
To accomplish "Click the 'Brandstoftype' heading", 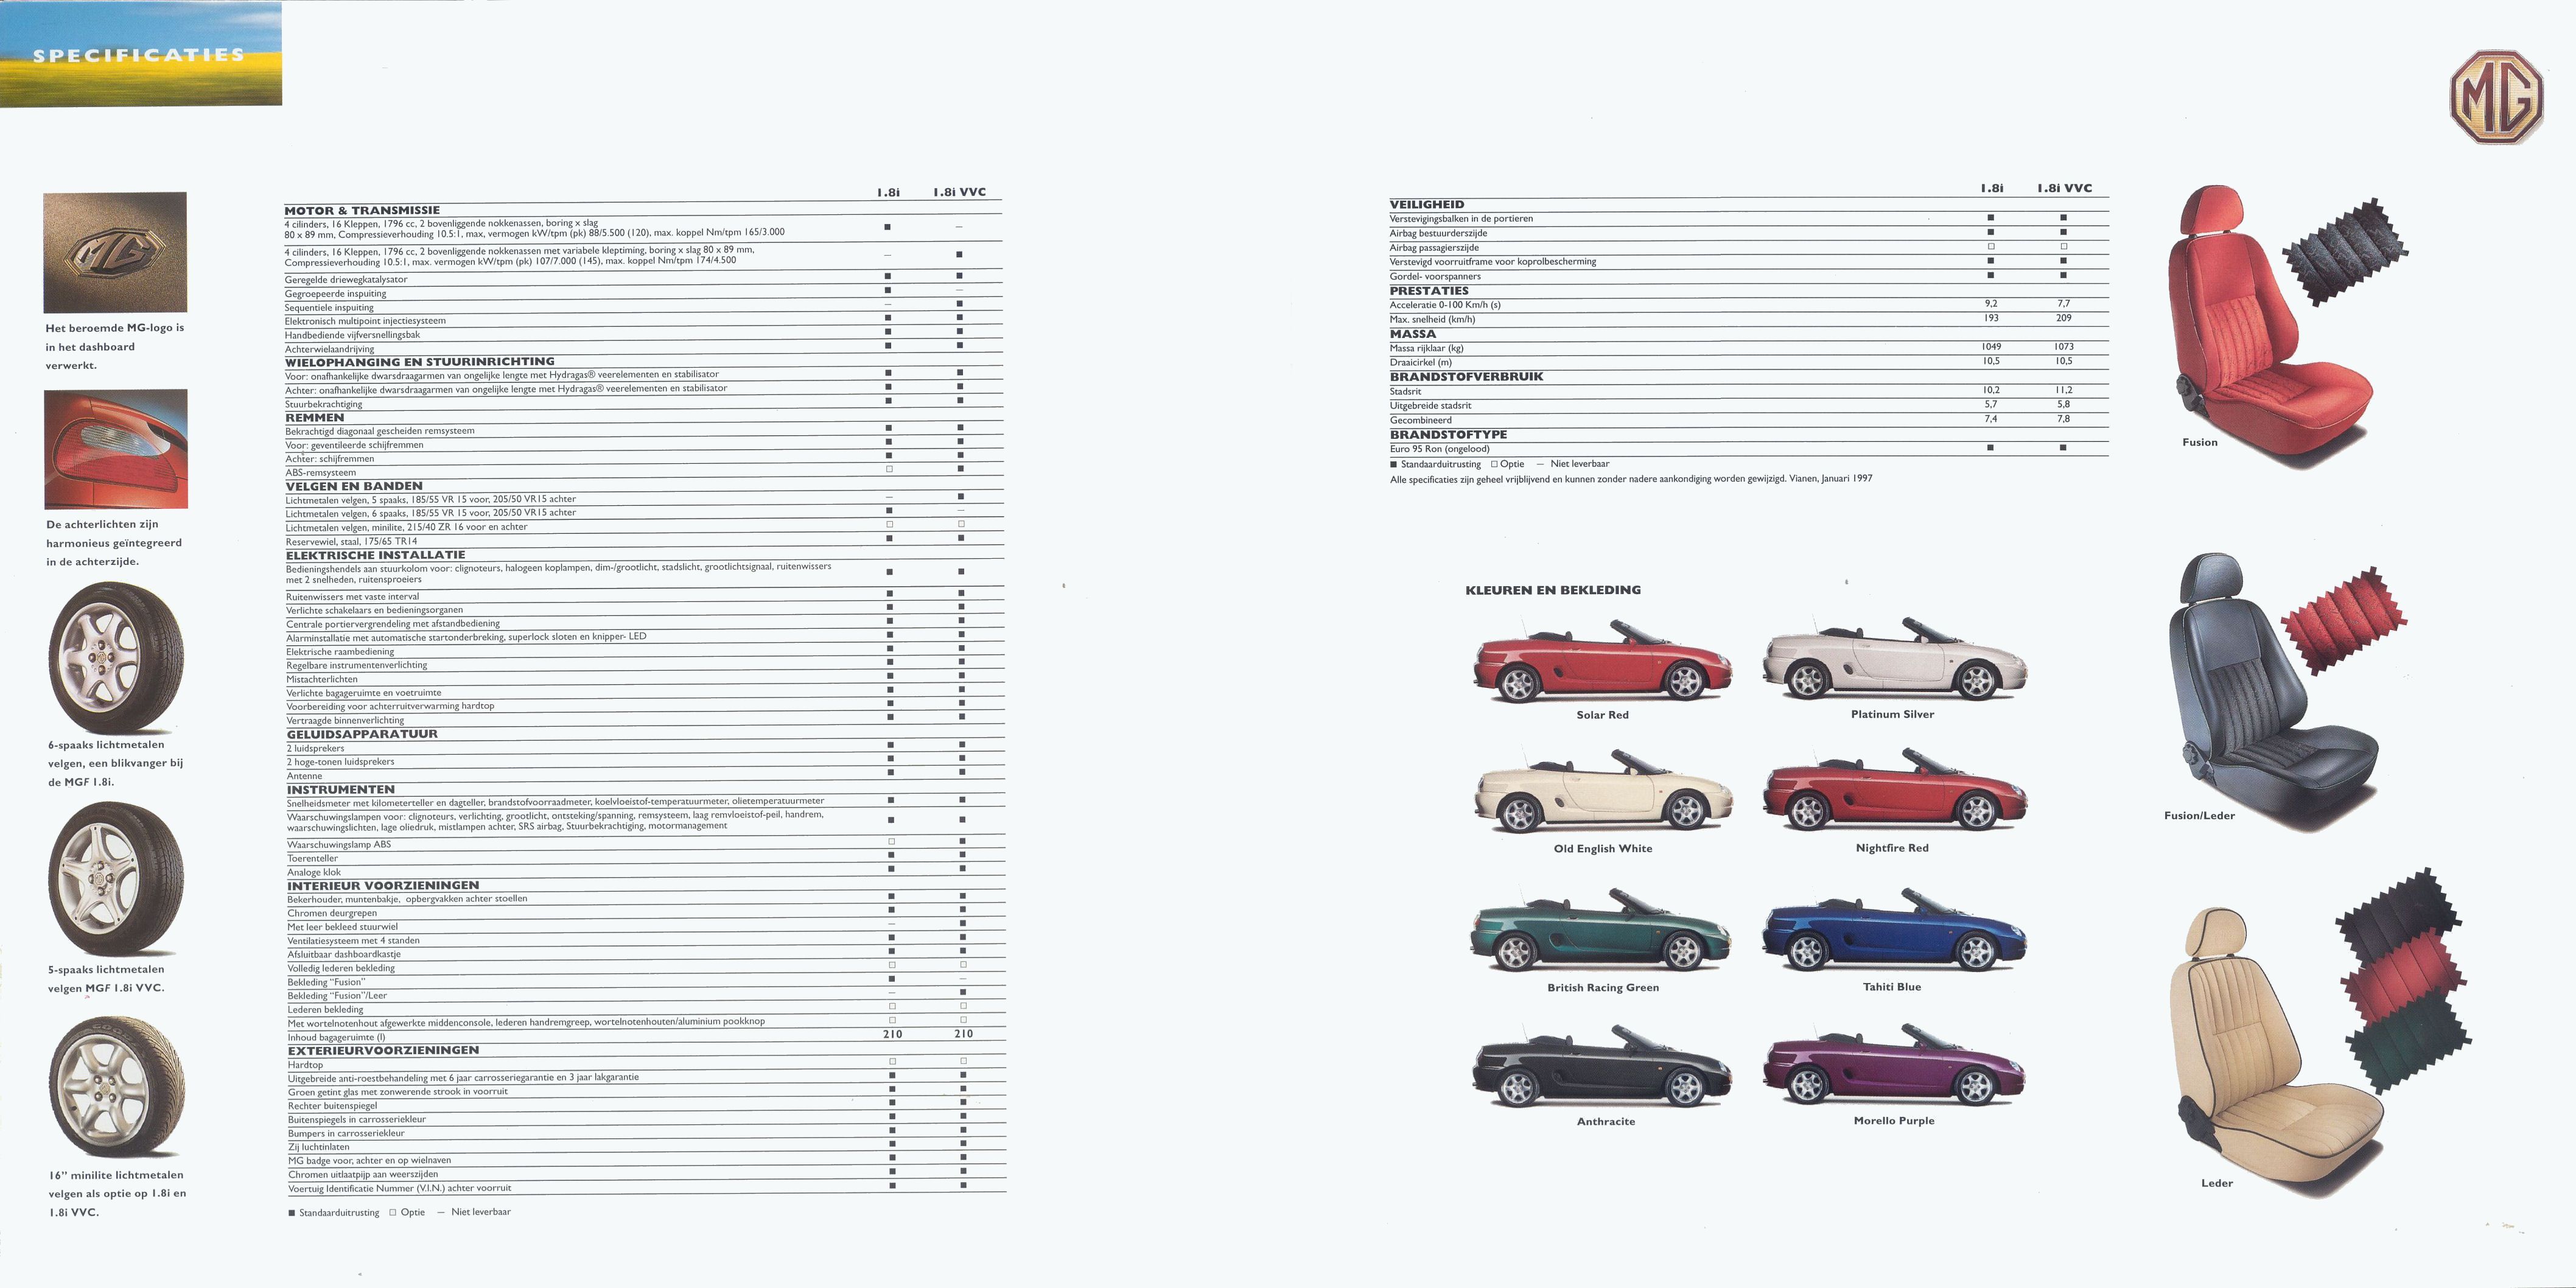I will point(1448,435).
